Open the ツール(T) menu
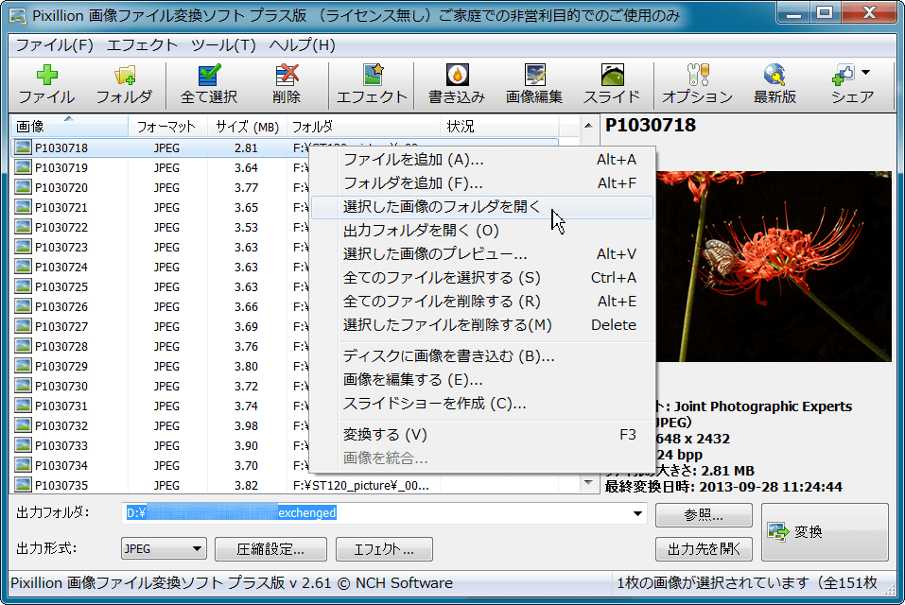The width and height of the screenshot is (905, 605). (x=223, y=45)
